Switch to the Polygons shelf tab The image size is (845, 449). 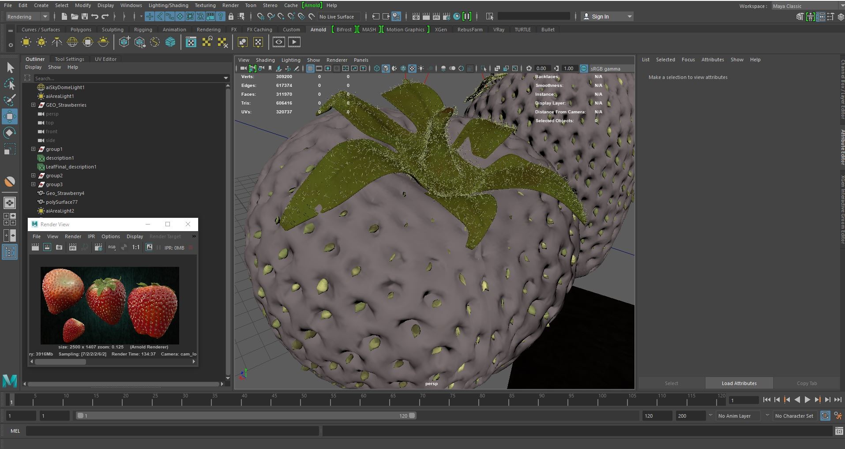click(81, 30)
